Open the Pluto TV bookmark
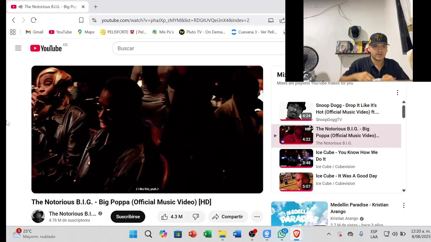This screenshot has height=242, width=431. 202,32
